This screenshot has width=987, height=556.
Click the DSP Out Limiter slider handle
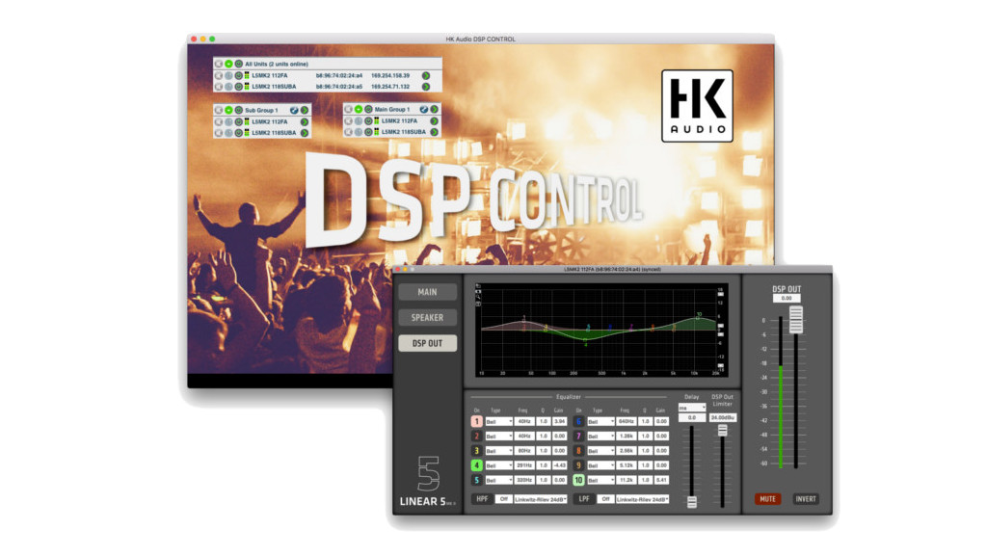pos(723,430)
